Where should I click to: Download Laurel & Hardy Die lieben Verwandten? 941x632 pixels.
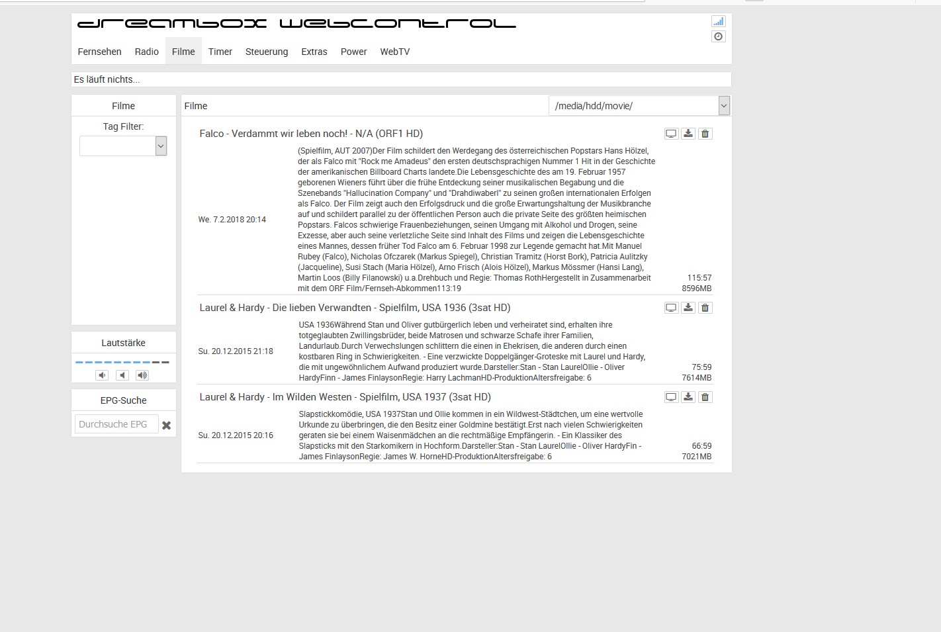[688, 308]
